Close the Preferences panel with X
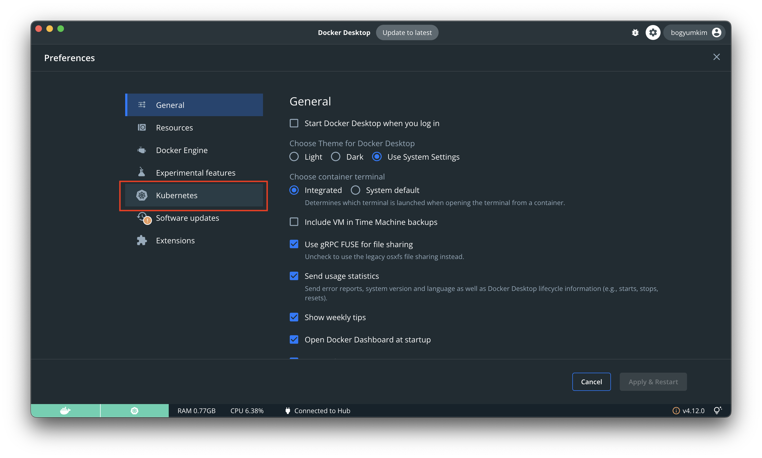This screenshot has width=762, height=458. (x=716, y=57)
